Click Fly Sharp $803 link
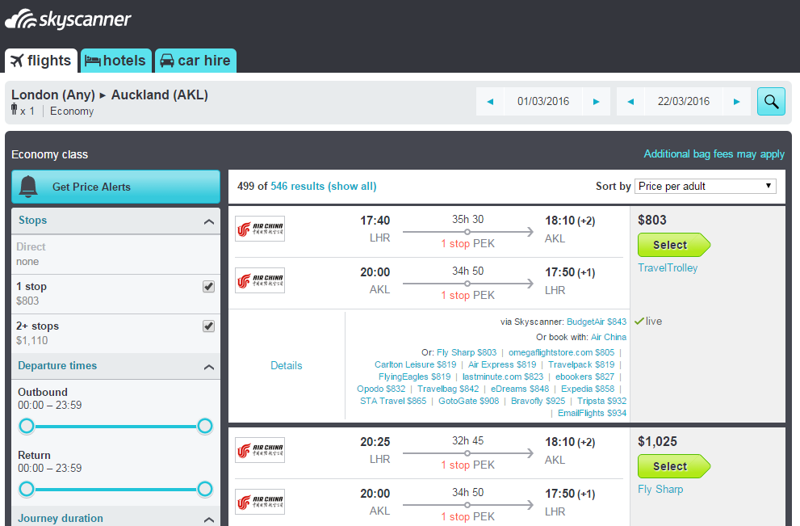This screenshot has height=526, width=800. [x=467, y=352]
